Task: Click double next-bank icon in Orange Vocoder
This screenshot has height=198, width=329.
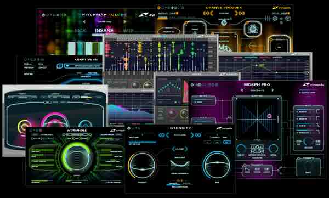Action: point(242,13)
